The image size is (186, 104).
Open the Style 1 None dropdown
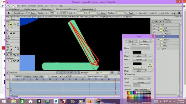tap(142, 79)
